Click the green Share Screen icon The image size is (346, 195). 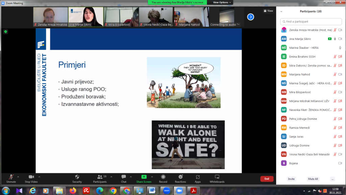coord(144,177)
